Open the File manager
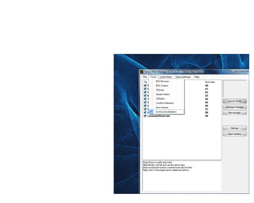This screenshot has width=254, height=203. (x=235, y=113)
